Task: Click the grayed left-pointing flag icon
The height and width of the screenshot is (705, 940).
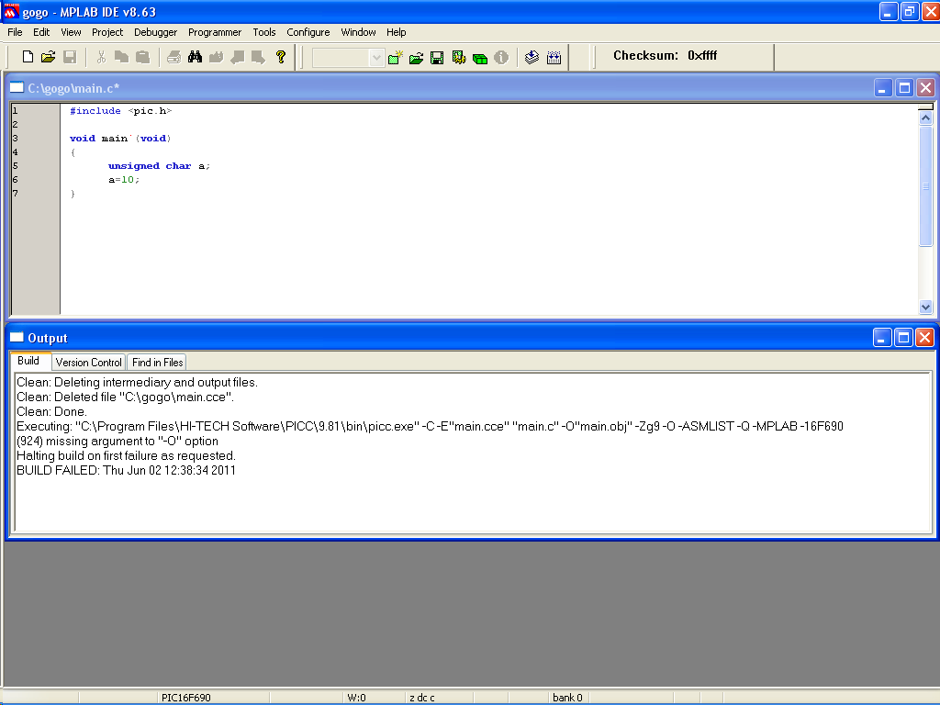Action: coord(238,57)
